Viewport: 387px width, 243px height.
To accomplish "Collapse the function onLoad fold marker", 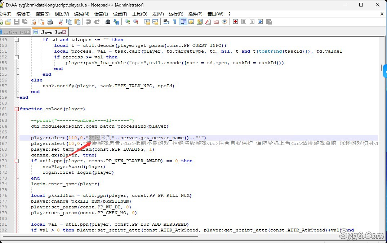I will tap(17, 109).
